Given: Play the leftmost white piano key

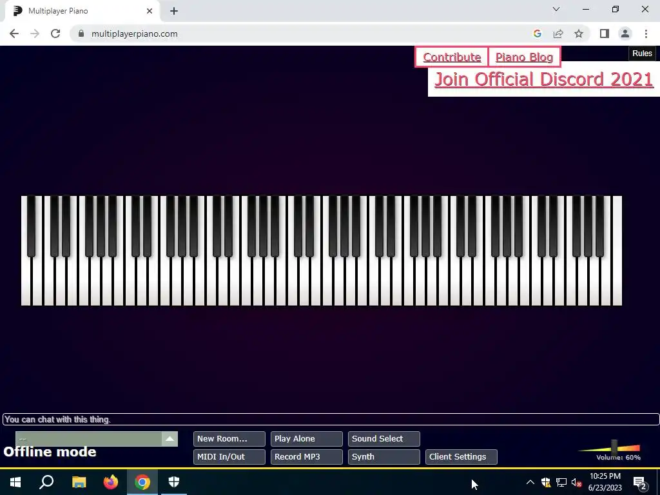Looking at the screenshot, I should (x=26, y=282).
